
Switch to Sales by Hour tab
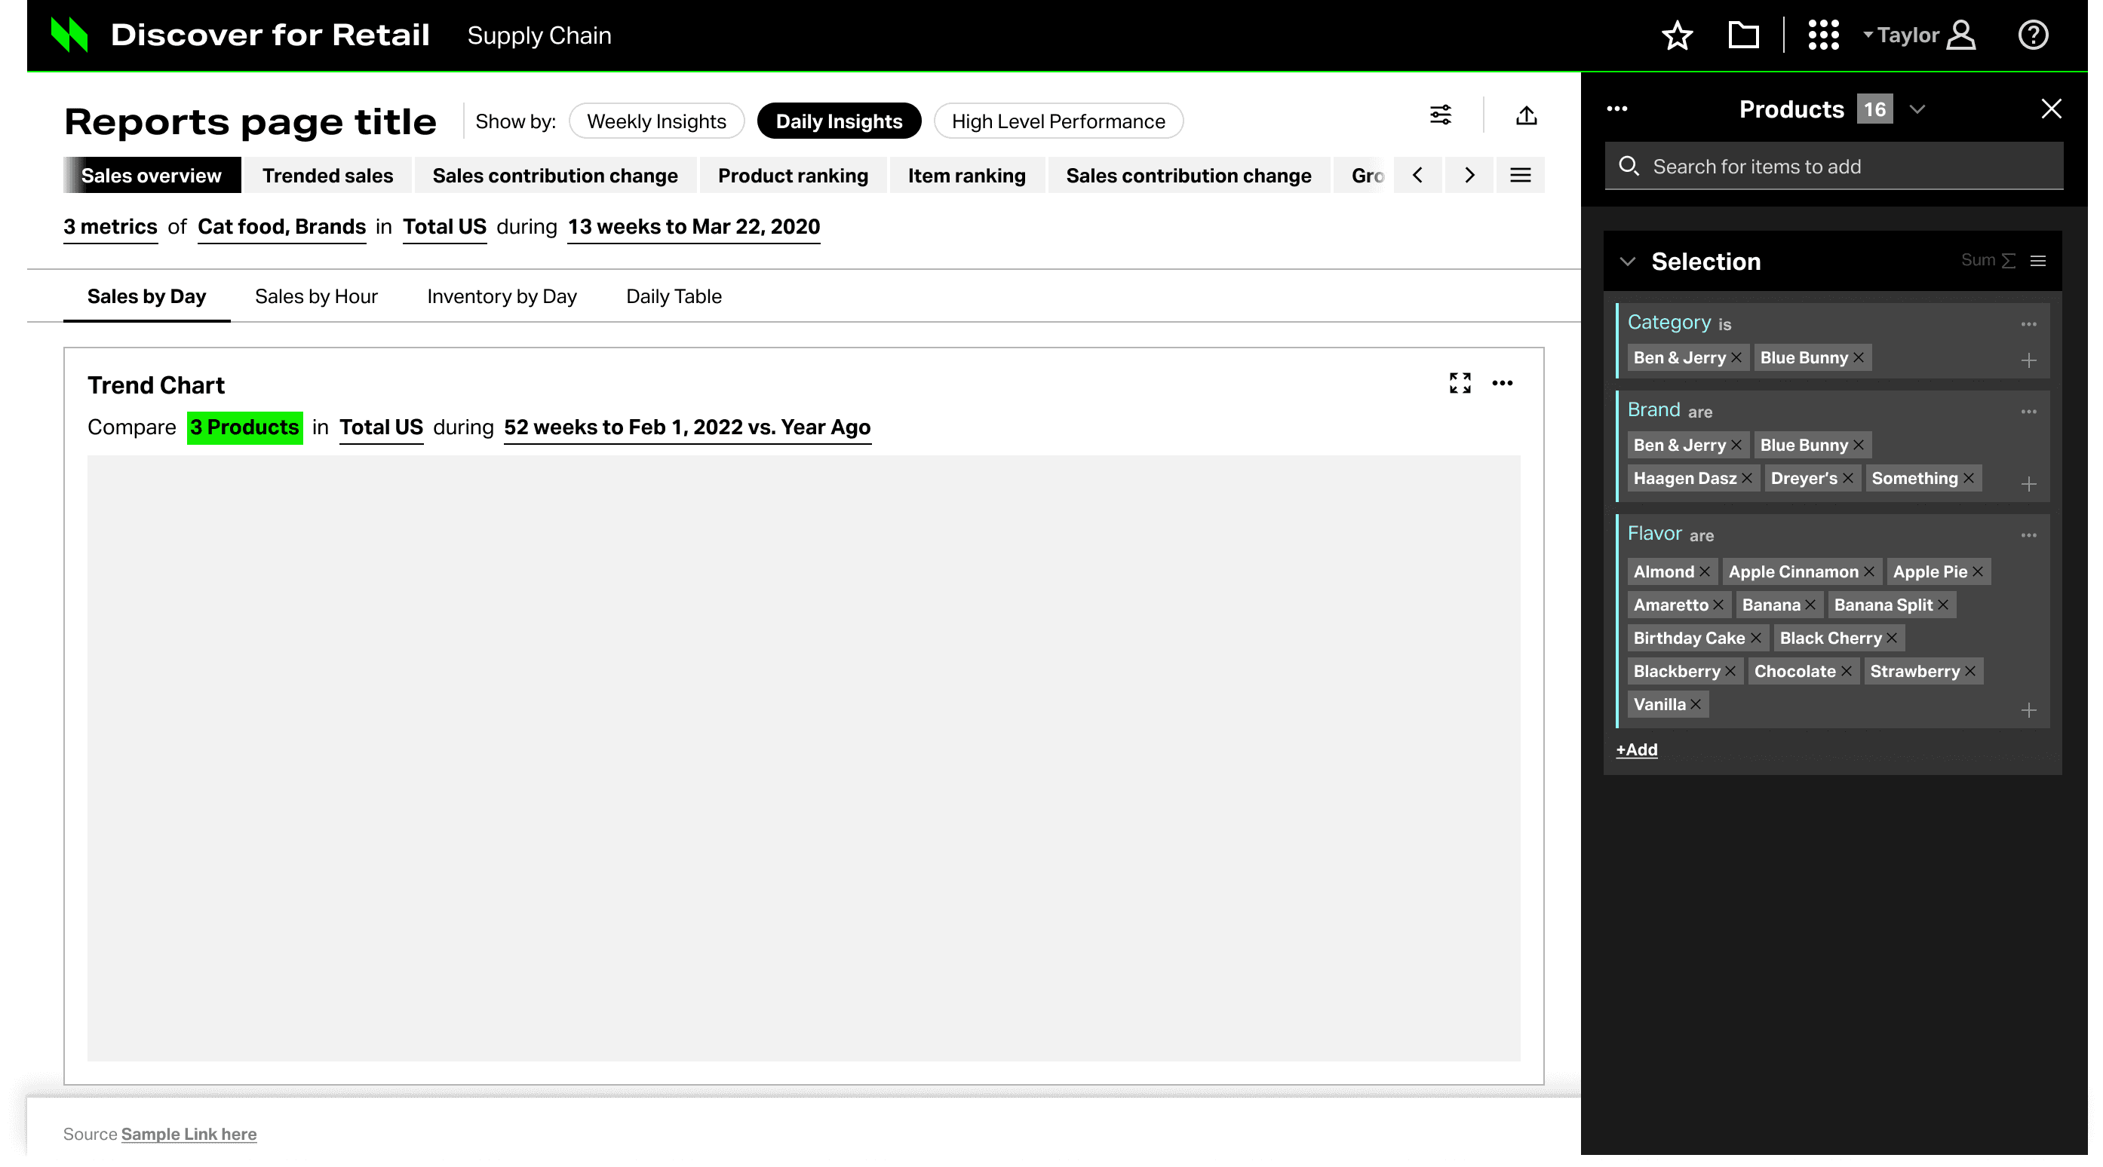pos(316,296)
